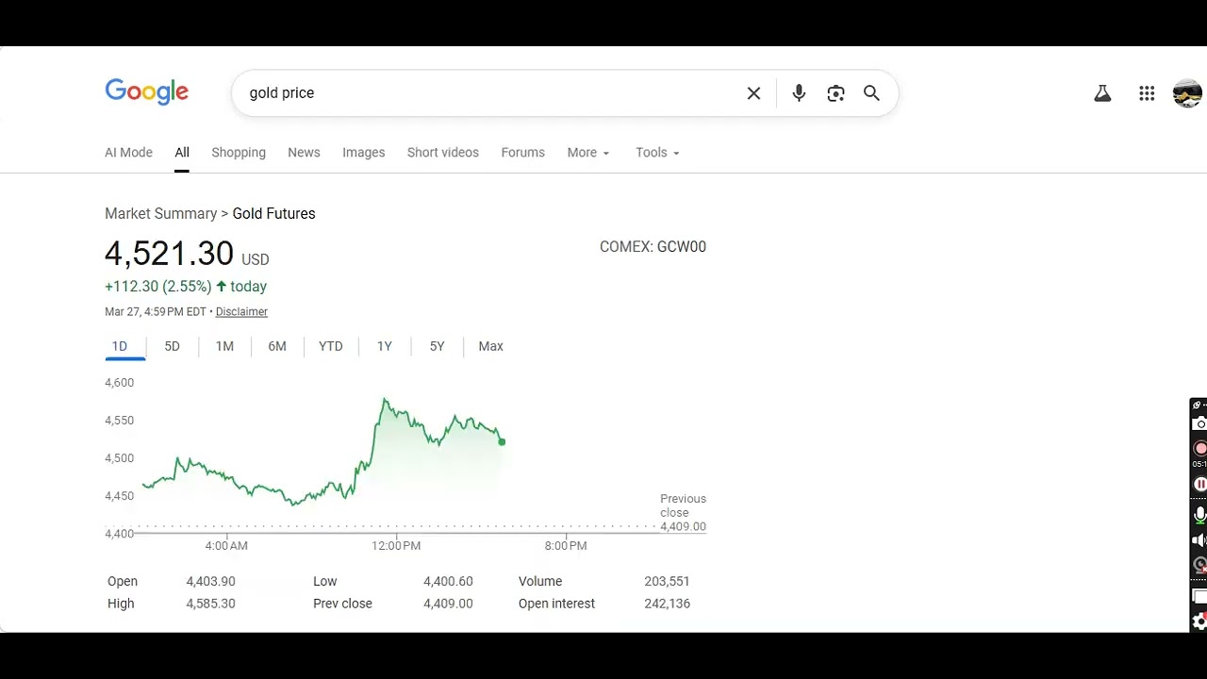Click into the gold price search field
Viewport: 1207px width, 679px height.
coord(486,93)
